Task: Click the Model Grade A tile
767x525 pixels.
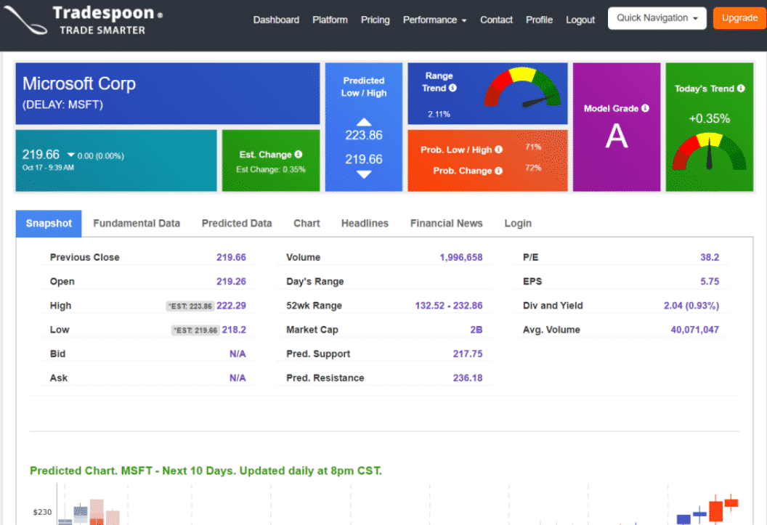Action: (x=617, y=127)
